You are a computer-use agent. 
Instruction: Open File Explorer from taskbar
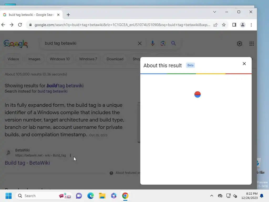point(102,196)
